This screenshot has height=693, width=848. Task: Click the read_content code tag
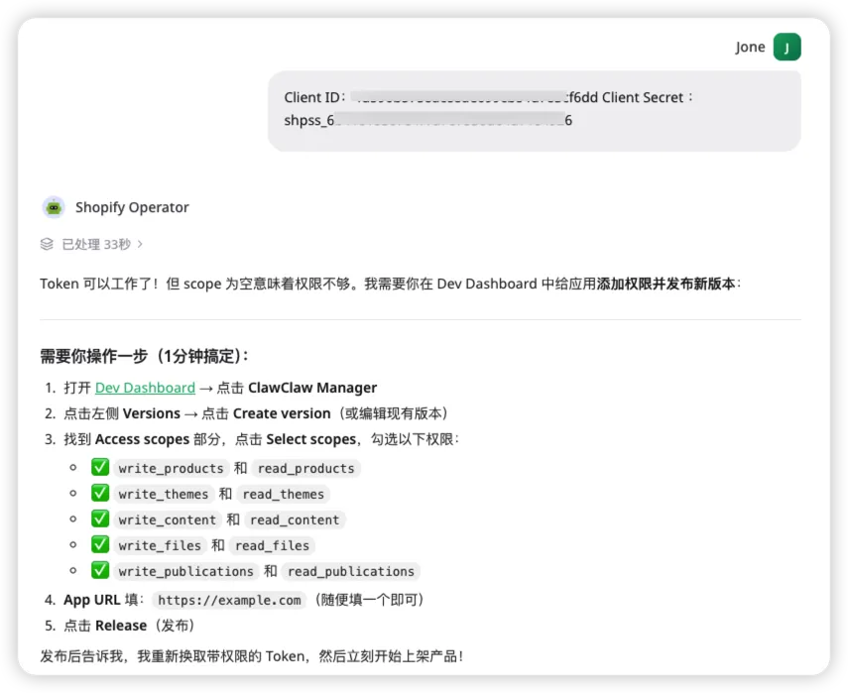[295, 520]
